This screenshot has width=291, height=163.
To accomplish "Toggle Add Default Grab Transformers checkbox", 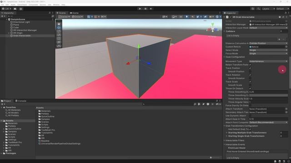I will click(x=250, y=129).
